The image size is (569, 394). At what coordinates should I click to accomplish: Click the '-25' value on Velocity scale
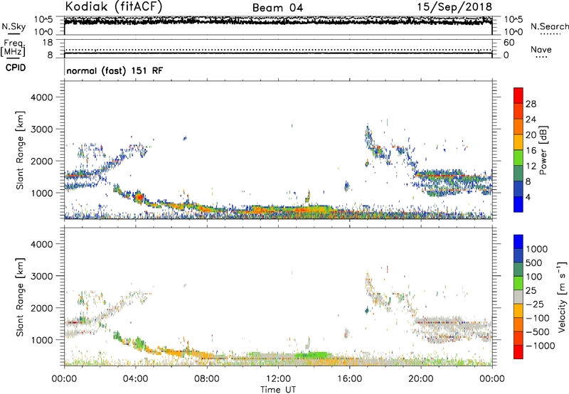(x=535, y=304)
